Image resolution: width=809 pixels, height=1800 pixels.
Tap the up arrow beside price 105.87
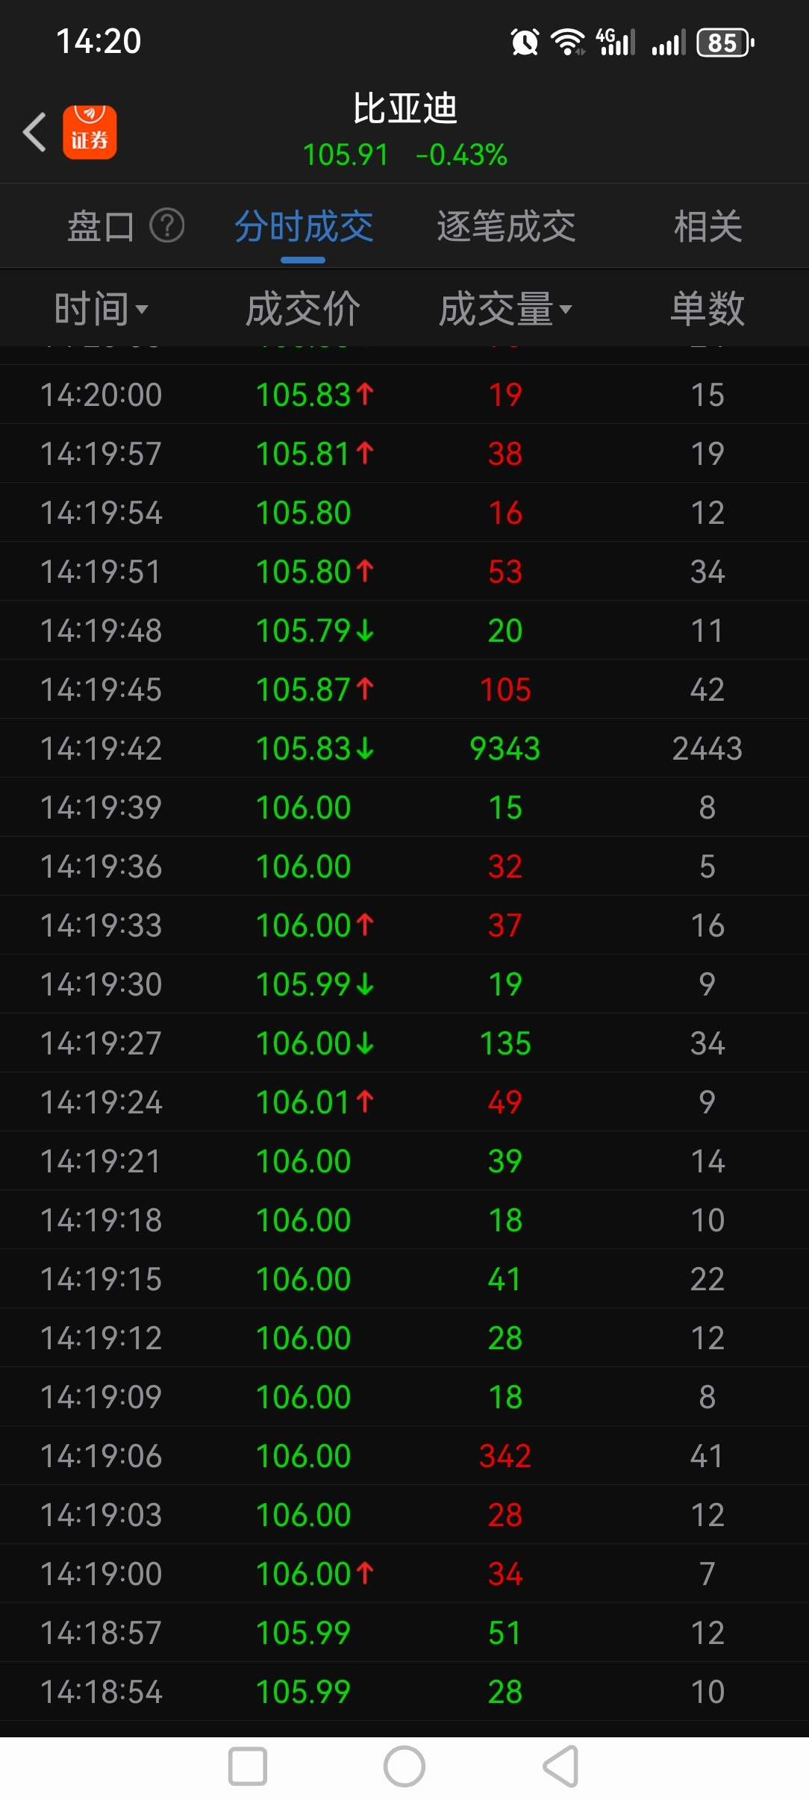(365, 688)
